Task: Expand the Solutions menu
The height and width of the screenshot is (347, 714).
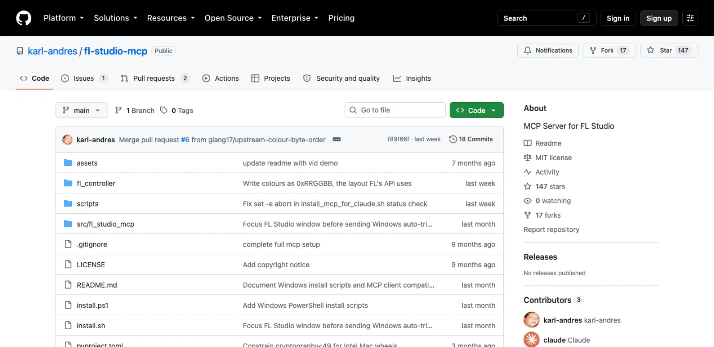Action: pyautogui.click(x=116, y=18)
